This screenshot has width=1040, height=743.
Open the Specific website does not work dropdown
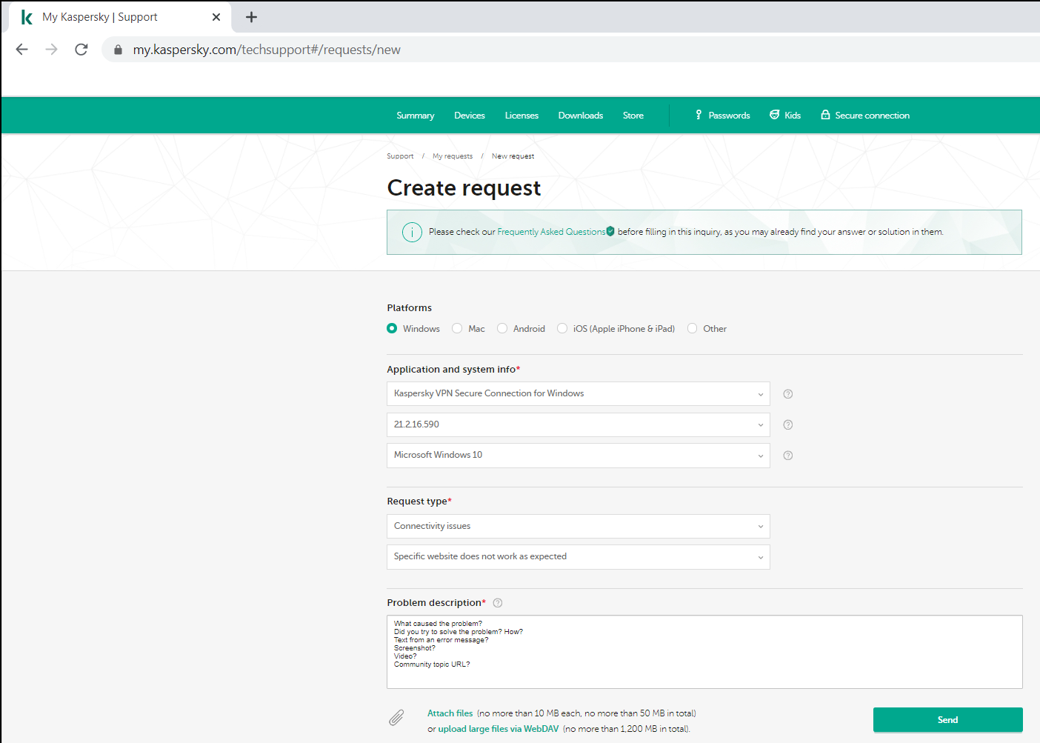click(579, 557)
